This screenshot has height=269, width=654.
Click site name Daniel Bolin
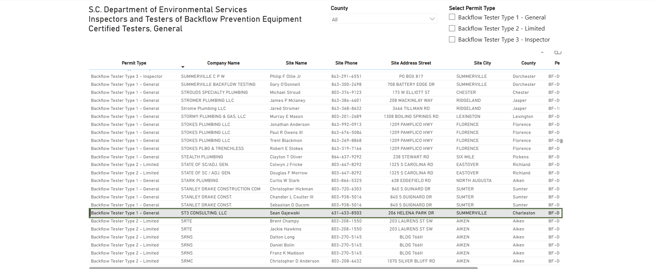[x=282, y=245]
